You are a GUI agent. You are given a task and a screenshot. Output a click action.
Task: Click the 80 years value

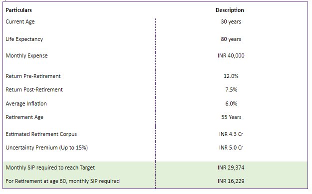coord(231,39)
